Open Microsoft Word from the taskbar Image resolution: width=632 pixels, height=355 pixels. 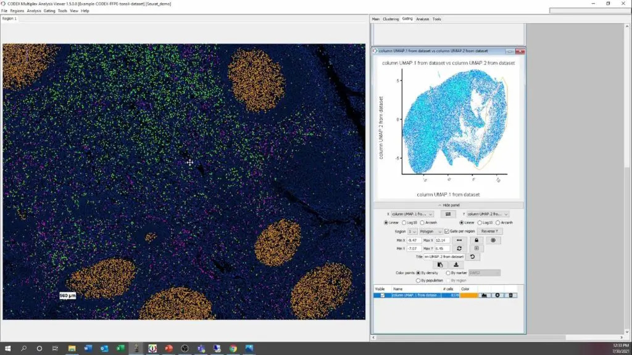[x=88, y=348]
